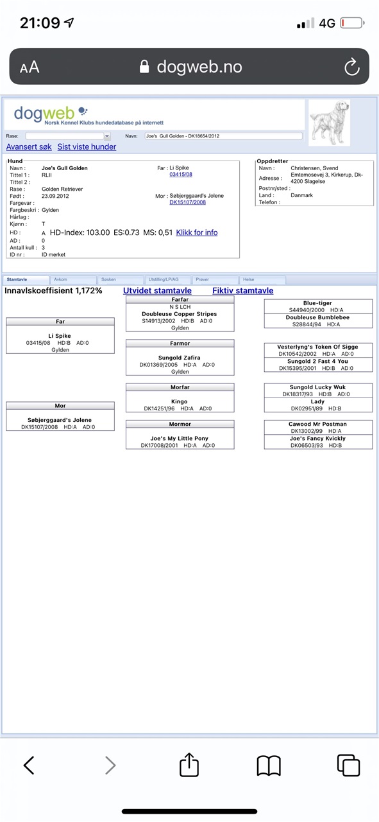The height and width of the screenshot is (822, 379).
Task: Switch to the Avkom tab
Action: click(74, 280)
